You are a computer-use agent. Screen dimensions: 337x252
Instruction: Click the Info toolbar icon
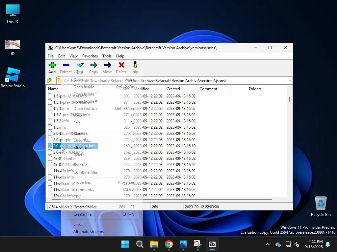pos(135,65)
